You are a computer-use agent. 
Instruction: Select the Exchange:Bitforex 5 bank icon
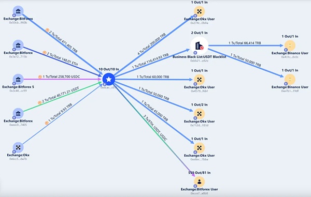[x=18, y=79]
